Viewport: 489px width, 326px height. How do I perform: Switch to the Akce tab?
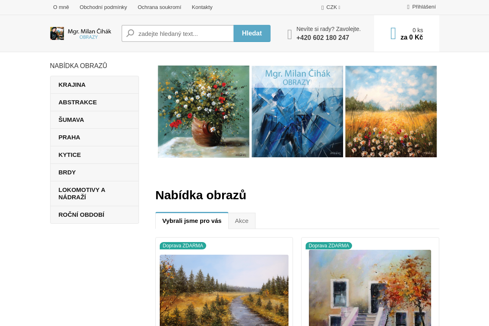[x=242, y=221]
